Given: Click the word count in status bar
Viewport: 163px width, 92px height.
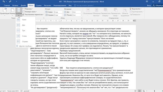Looking at the screenshot, I should tap(13, 91).
